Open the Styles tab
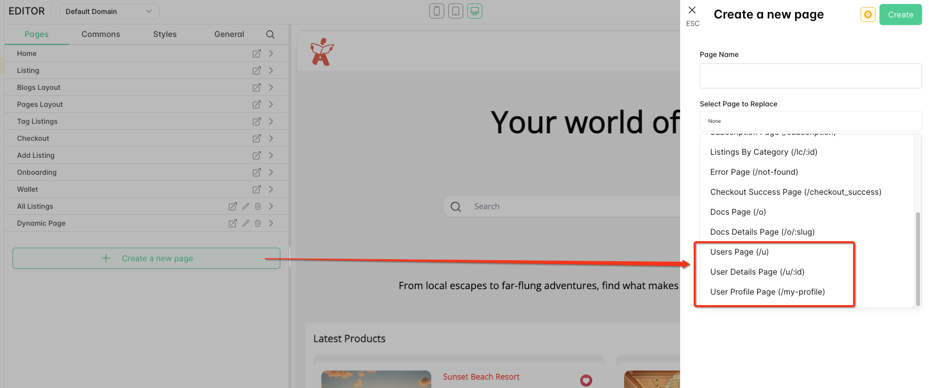The image size is (929, 388). [x=164, y=34]
